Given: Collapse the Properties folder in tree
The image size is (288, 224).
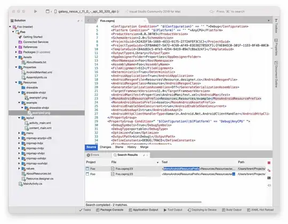Looking at the screenshot, I should [16, 67].
